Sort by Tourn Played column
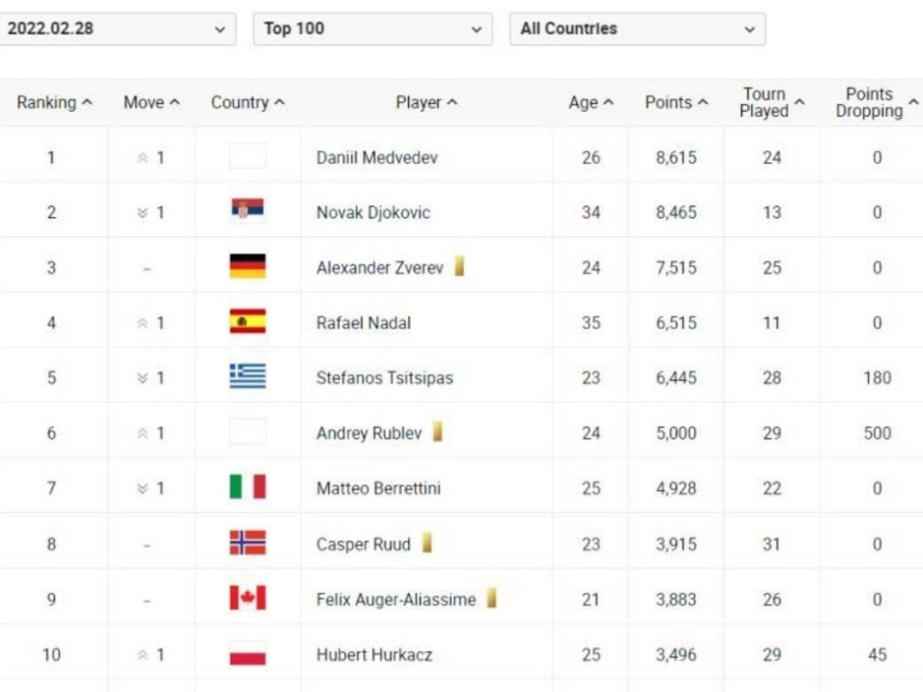The width and height of the screenshot is (923, 692). coord(772,103)
